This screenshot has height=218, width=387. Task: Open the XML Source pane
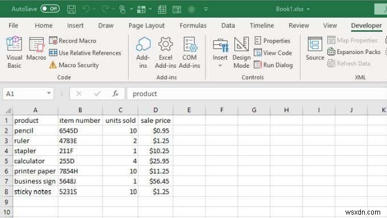315,49
